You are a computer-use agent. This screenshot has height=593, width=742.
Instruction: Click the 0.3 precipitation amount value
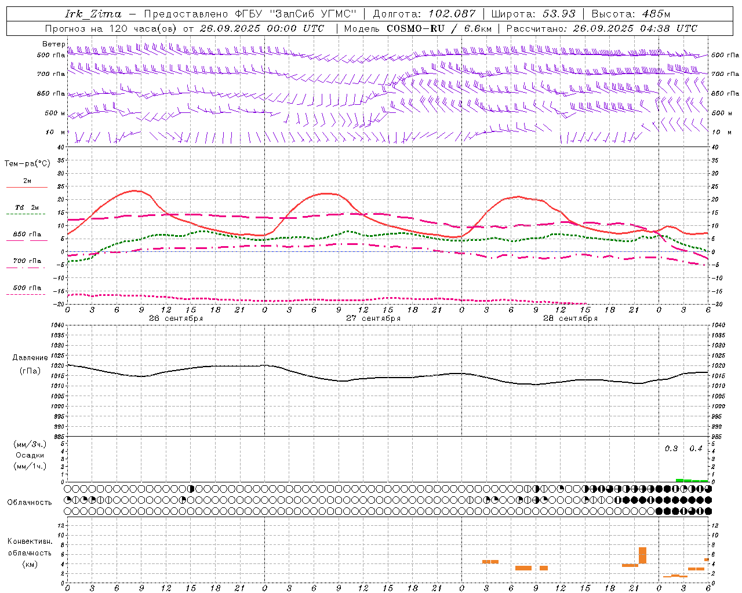[x=671, y=449]
